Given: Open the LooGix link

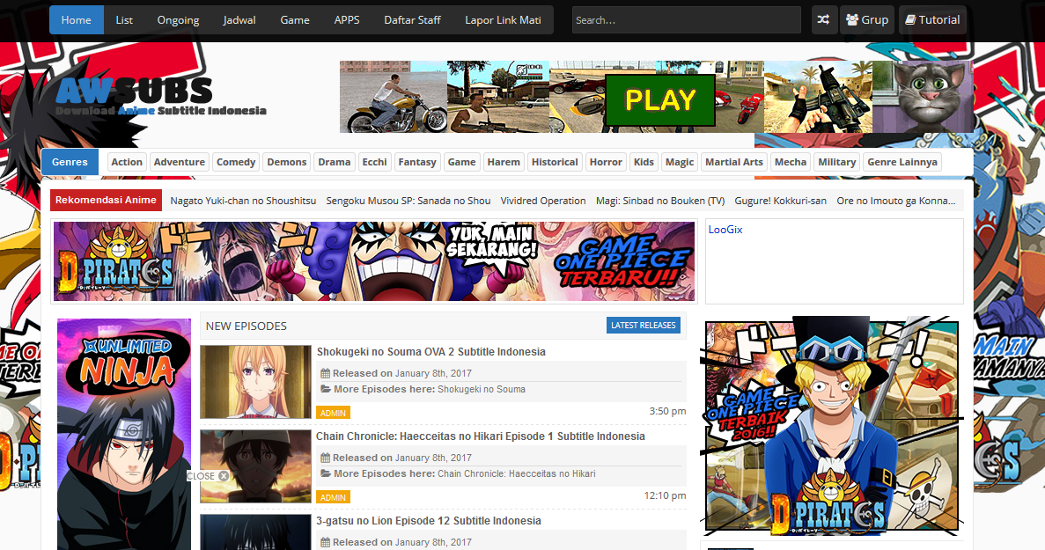Looking at the screenshot, I should [x=725, y=229].
